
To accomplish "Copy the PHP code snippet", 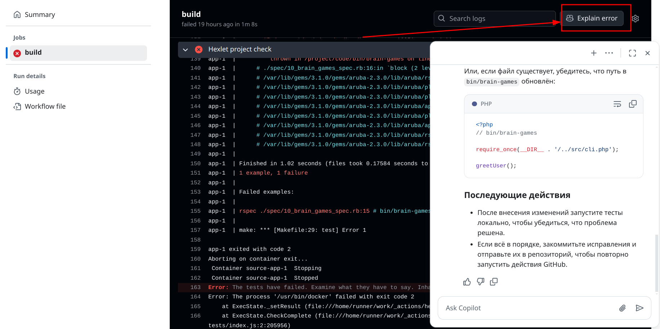I will [633, 104].
